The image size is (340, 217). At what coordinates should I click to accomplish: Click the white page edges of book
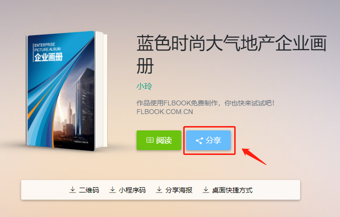click(101, 90)
